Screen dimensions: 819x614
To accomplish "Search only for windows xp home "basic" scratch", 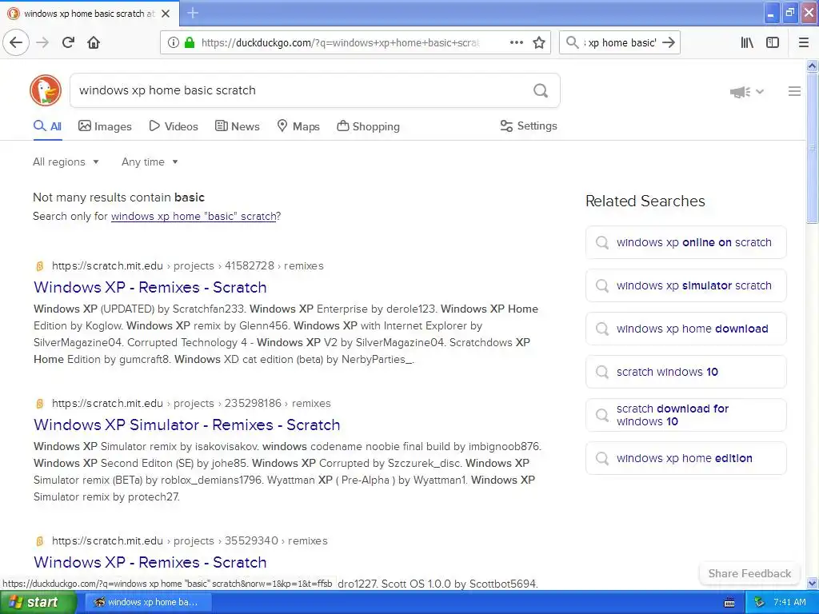I will [x=194, y=216].
